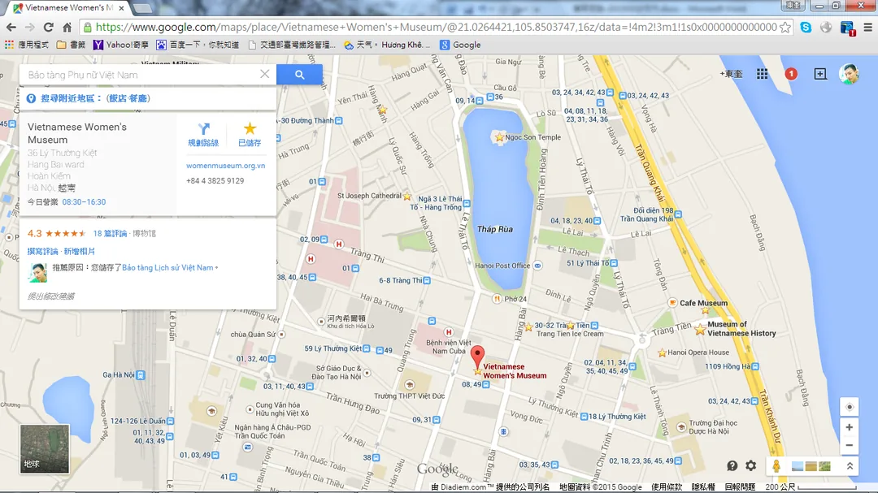Select the Museum of Vietnamese History marker
The width and height of the screenshot is (878, 493).
(700, 329)
